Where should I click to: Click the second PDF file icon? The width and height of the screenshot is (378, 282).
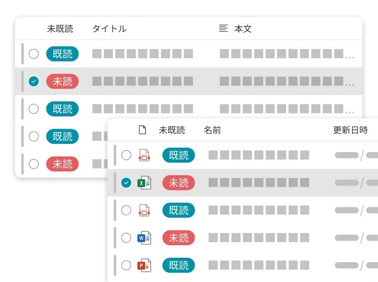coord(145,210)
